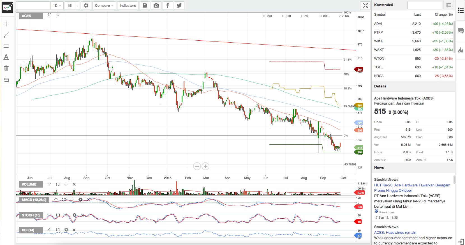465x245 pixels.
Task: Select WIKA in the Konstruksi watchlist
Action: (378, 41)
